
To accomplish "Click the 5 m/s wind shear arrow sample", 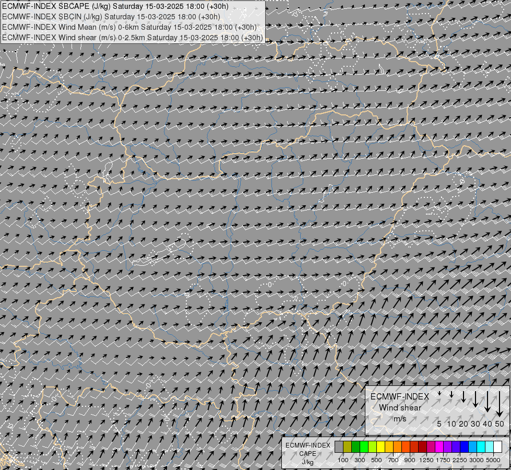I will coord(439,393).
